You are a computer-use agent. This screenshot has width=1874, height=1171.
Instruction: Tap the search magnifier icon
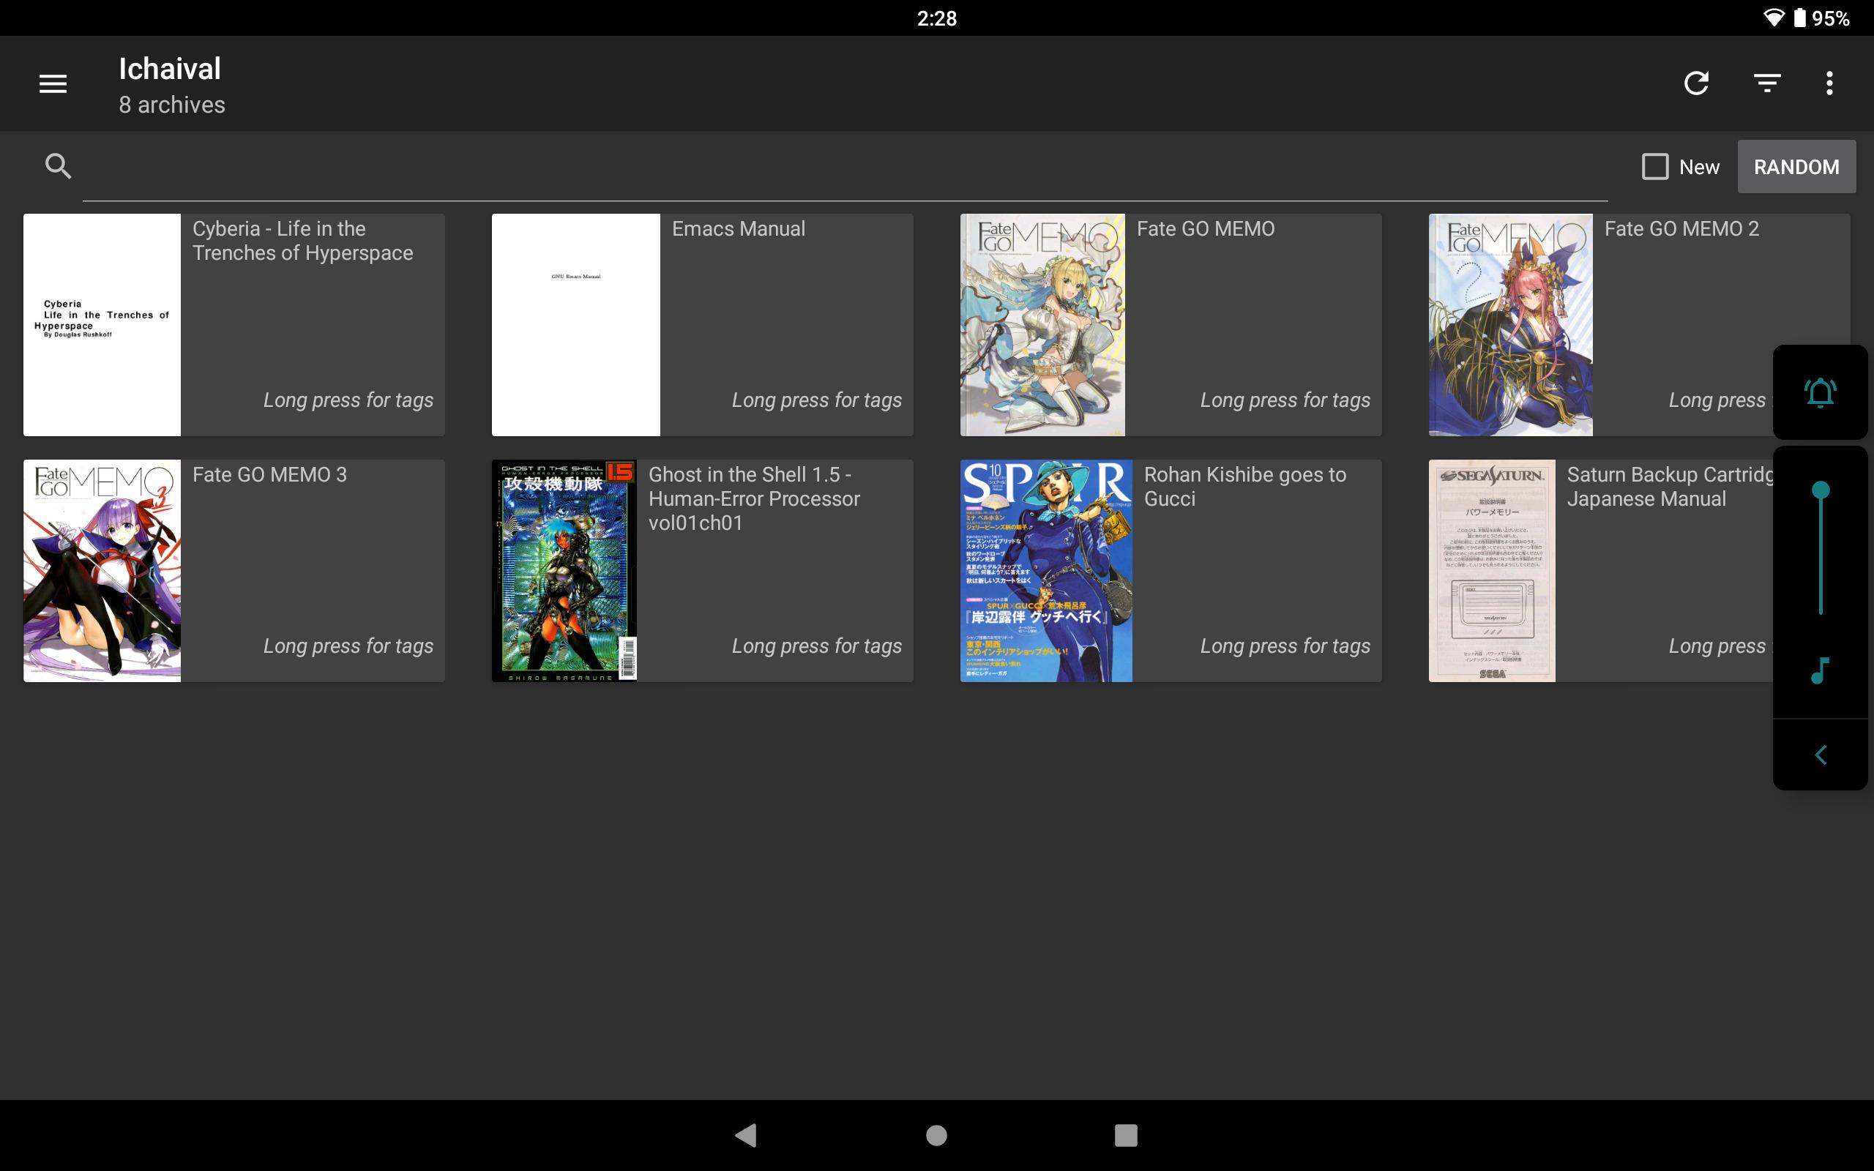[x=58, y=165]
